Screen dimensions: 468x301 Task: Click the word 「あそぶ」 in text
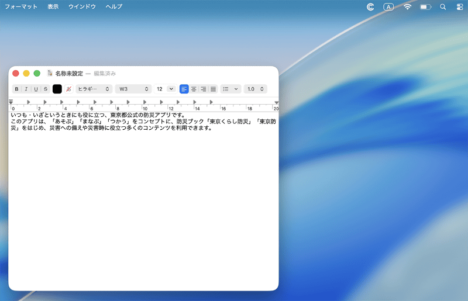tap(63, 122)
